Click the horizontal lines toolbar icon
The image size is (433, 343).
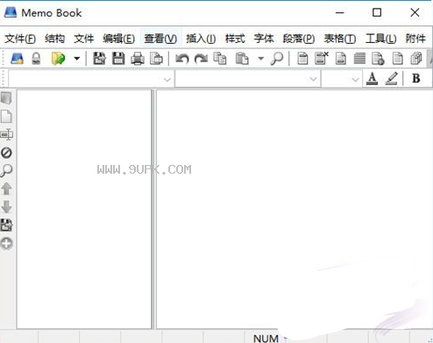(359, 58)
